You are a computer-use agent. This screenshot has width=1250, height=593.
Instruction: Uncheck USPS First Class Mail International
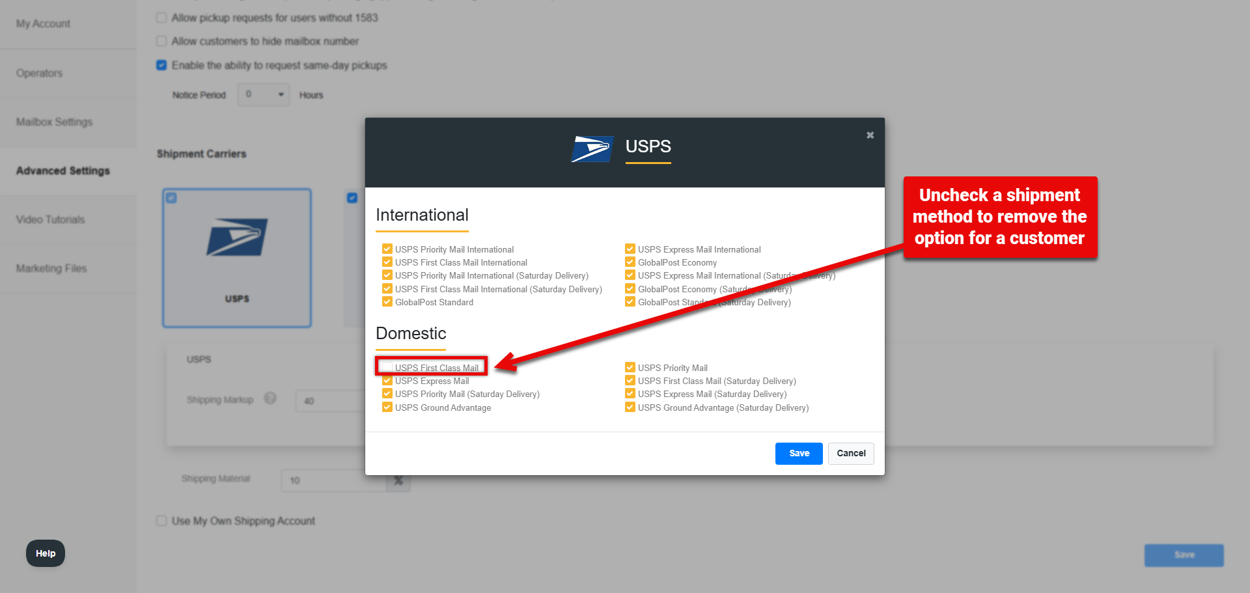[387, 262]
